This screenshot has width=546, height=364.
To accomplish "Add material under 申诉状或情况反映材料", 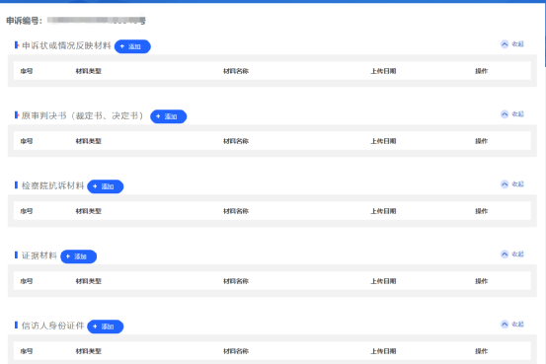I will (132, 46).
